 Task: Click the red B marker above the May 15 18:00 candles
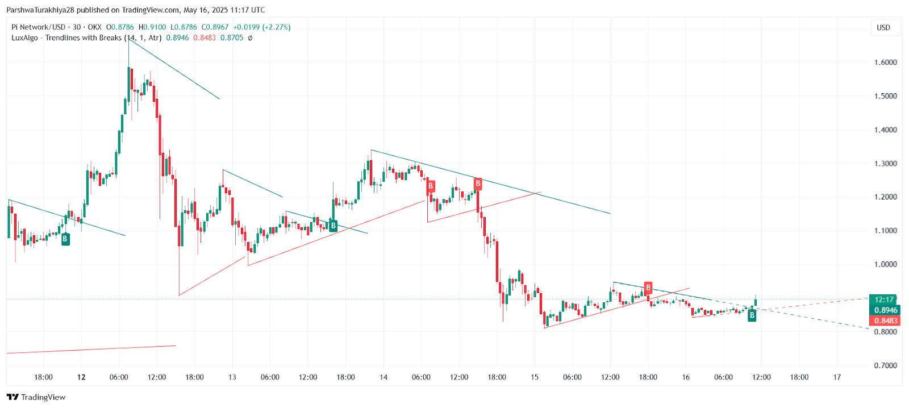pos(648,288)
